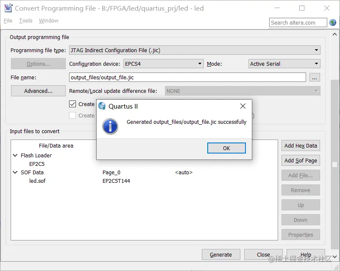Image resolution: width=340 pixels, height=271 pixels.
Task: Click the <auto> cell
Action: point(184,172)
